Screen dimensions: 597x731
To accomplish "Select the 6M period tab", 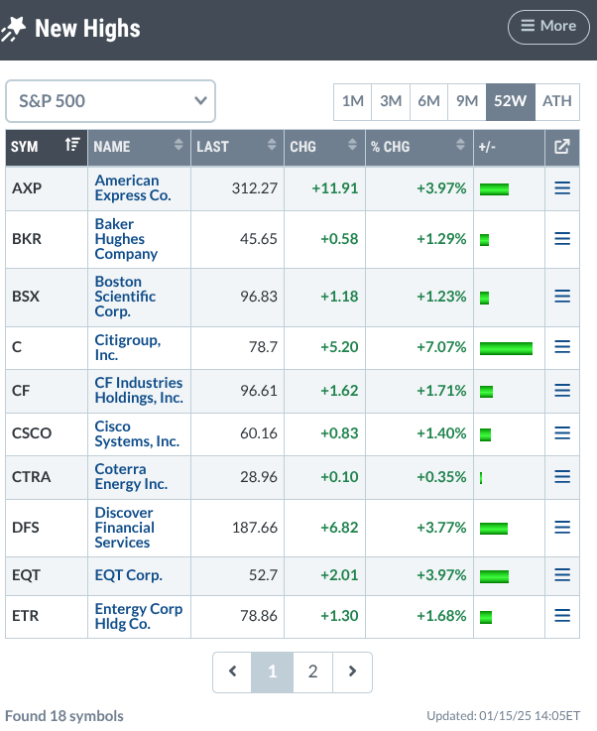I will pos(428,101).
